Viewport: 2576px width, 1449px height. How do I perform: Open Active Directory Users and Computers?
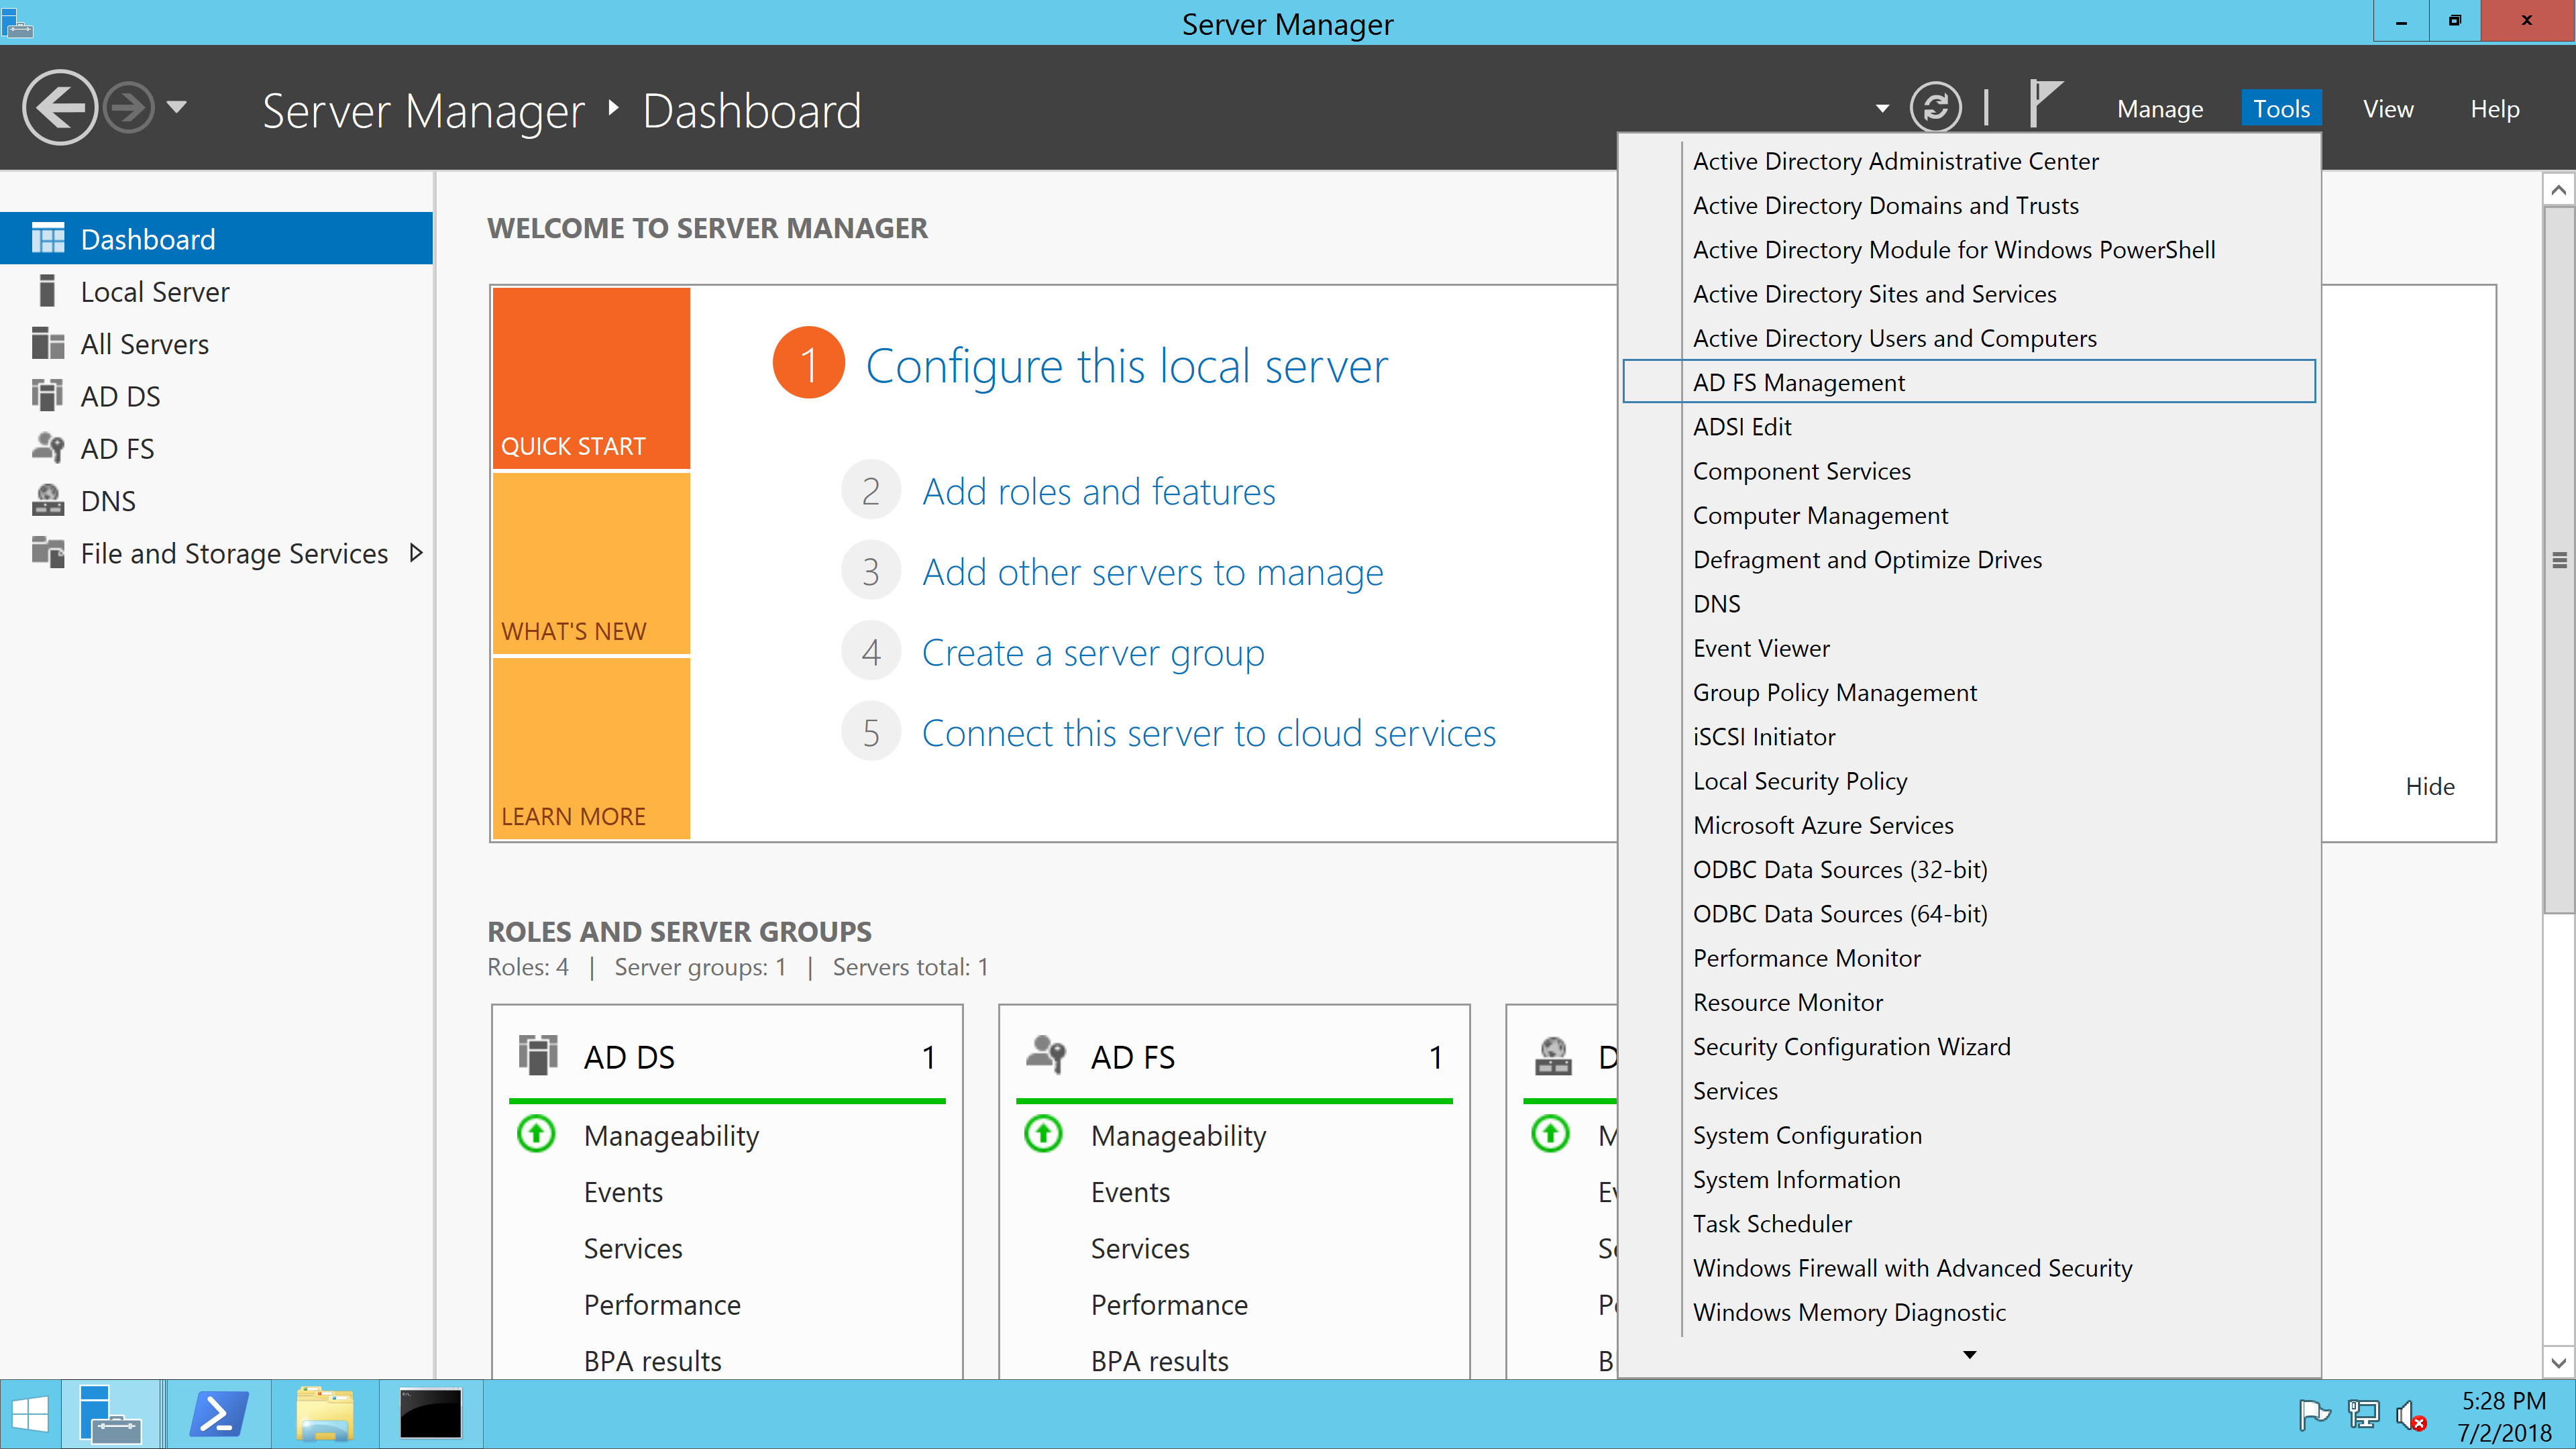coord(1968,338)
